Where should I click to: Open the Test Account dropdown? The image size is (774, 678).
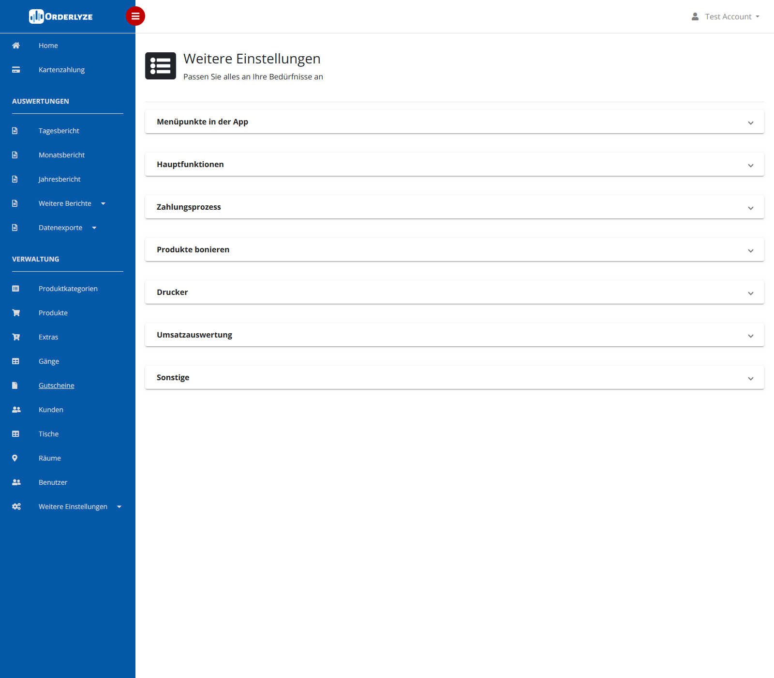click(732, 16)
